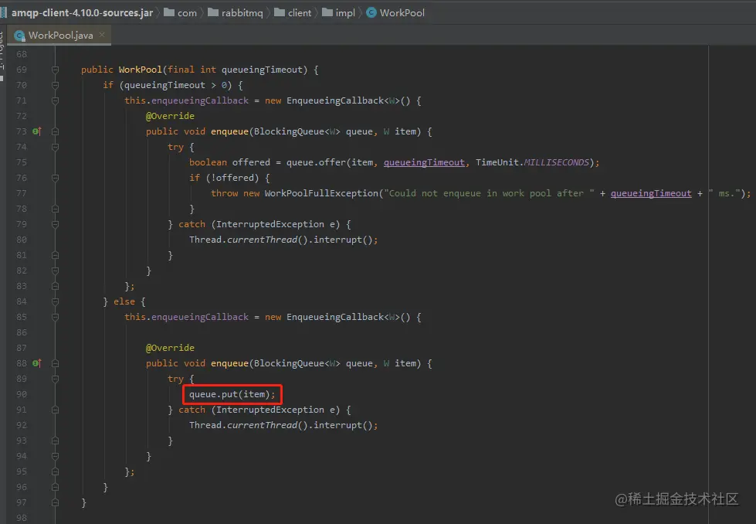Screen dimensions: 756x524
Task: Collapse the enqueue method fold at line 73
Action: [x=55, y=131]
